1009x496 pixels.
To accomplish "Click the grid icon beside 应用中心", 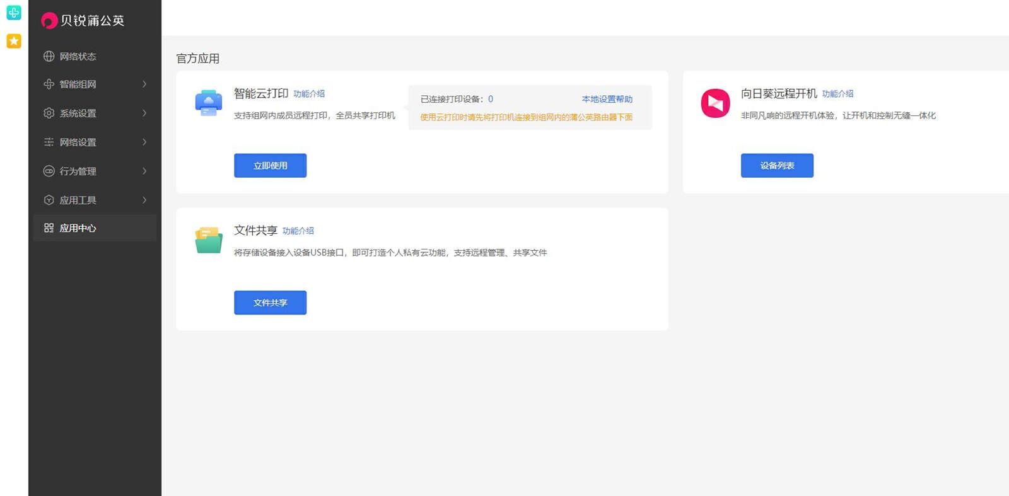I will pos(49,228).
